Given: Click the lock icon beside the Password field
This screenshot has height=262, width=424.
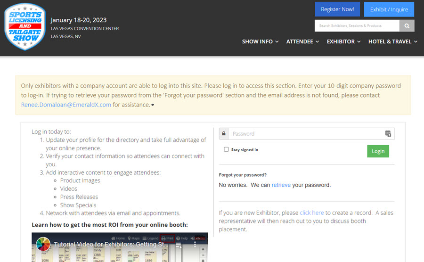Looking at the screenshot, I should tap(224, 134).
